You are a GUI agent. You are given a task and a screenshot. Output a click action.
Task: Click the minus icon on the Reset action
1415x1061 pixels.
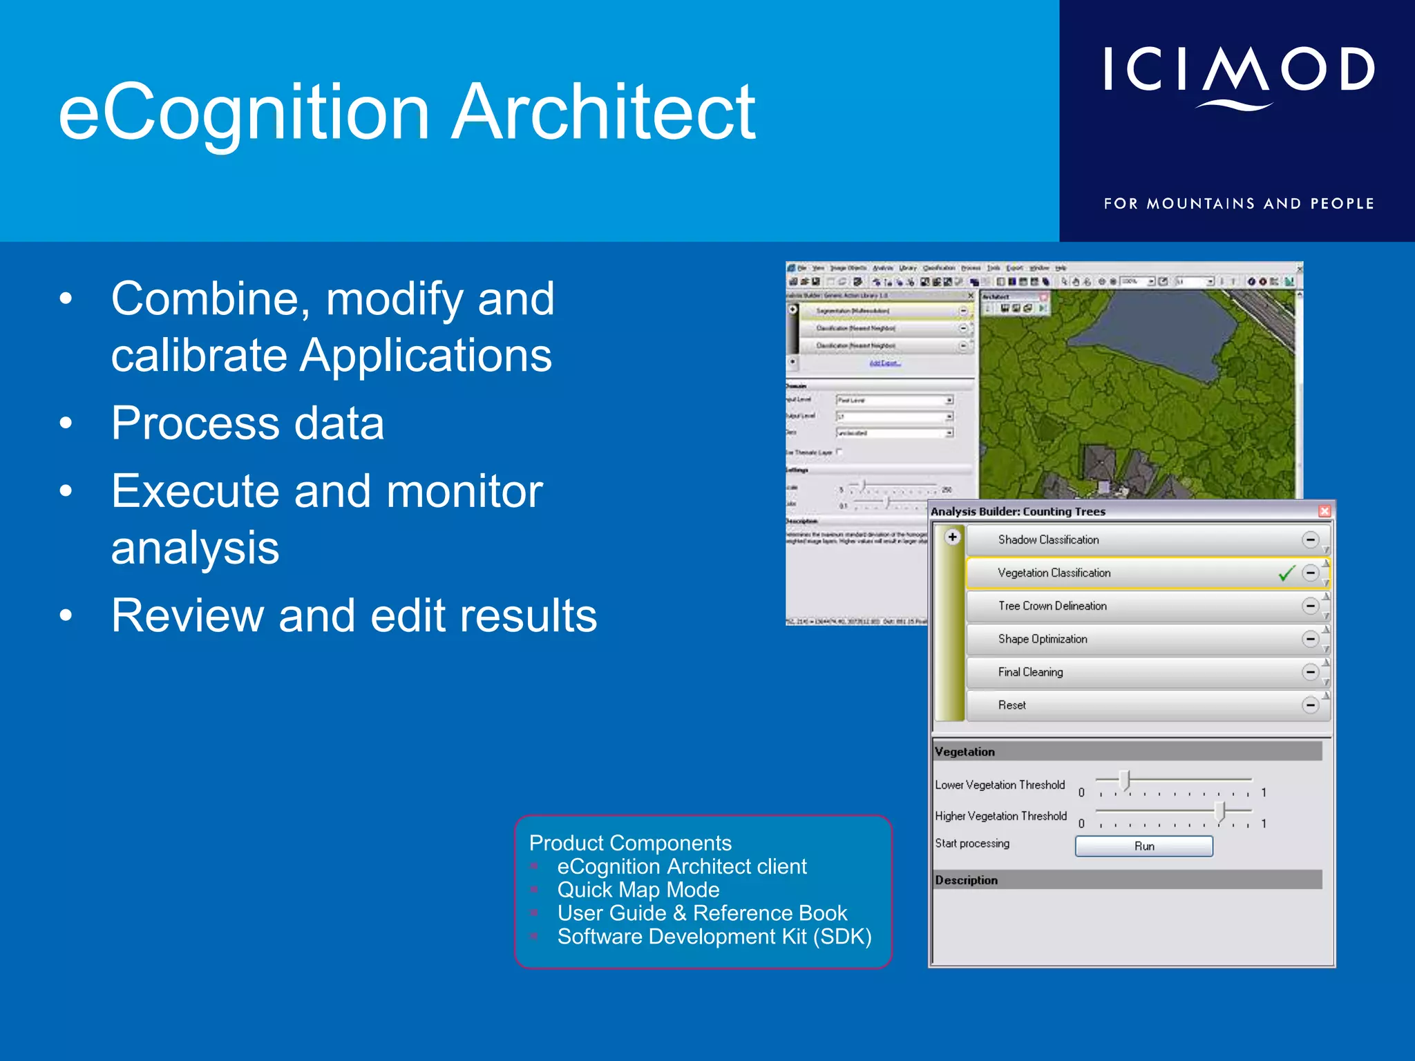pos(1309,705)
